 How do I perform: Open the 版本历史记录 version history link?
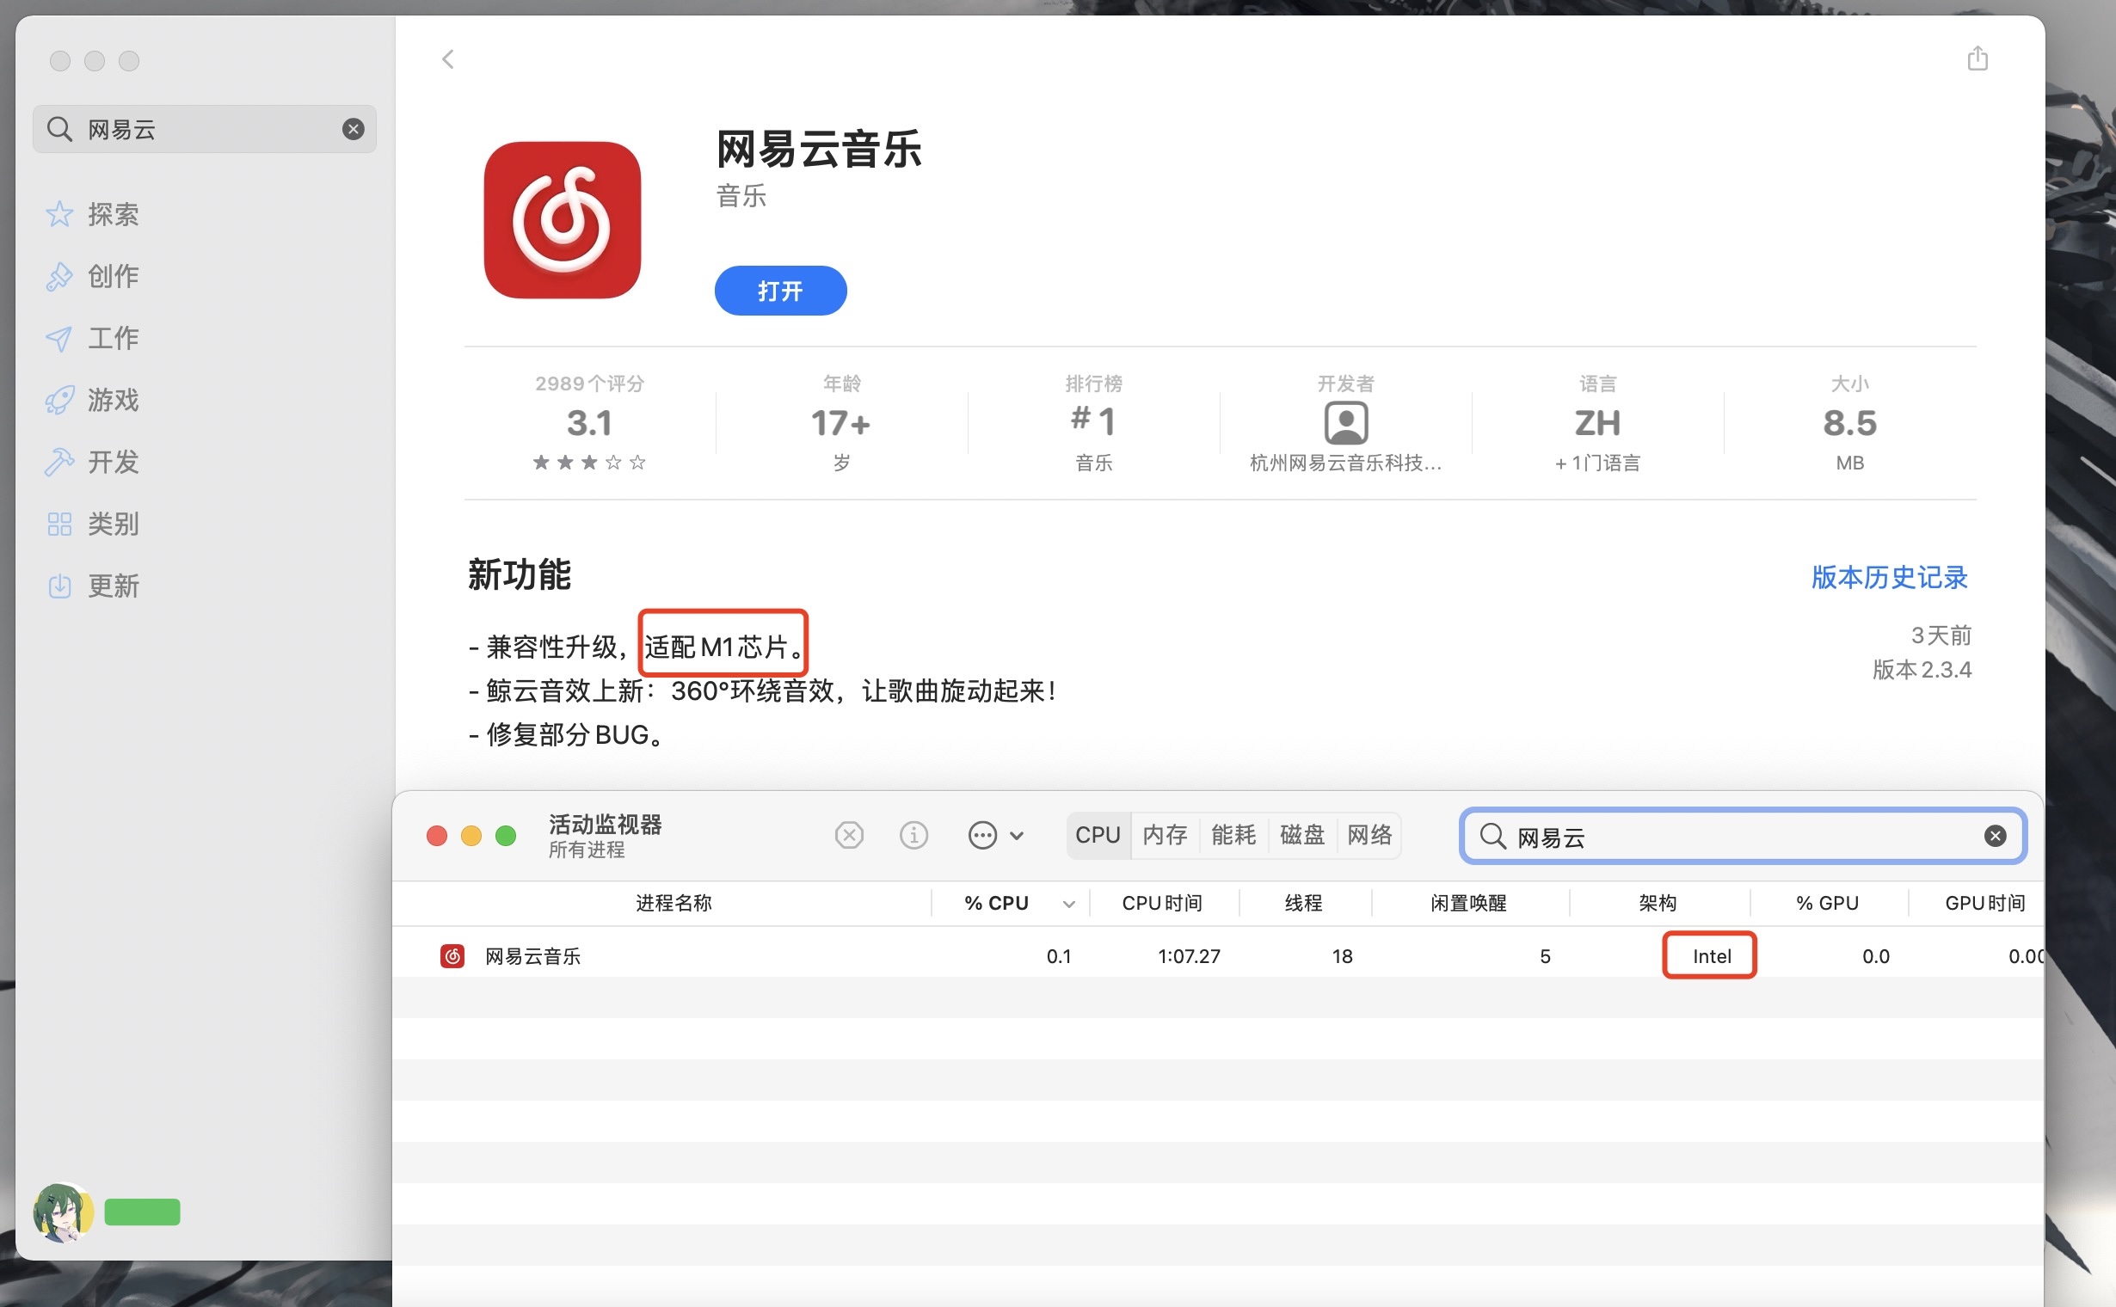(1889, 577)
